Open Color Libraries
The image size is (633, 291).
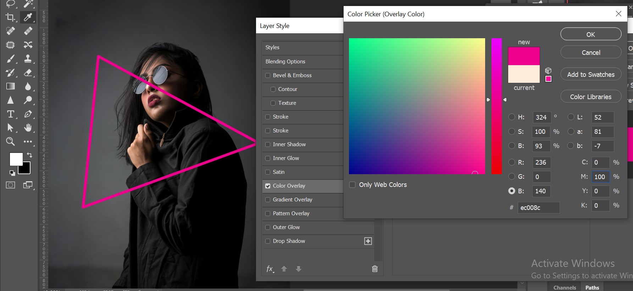click(591, 97)
